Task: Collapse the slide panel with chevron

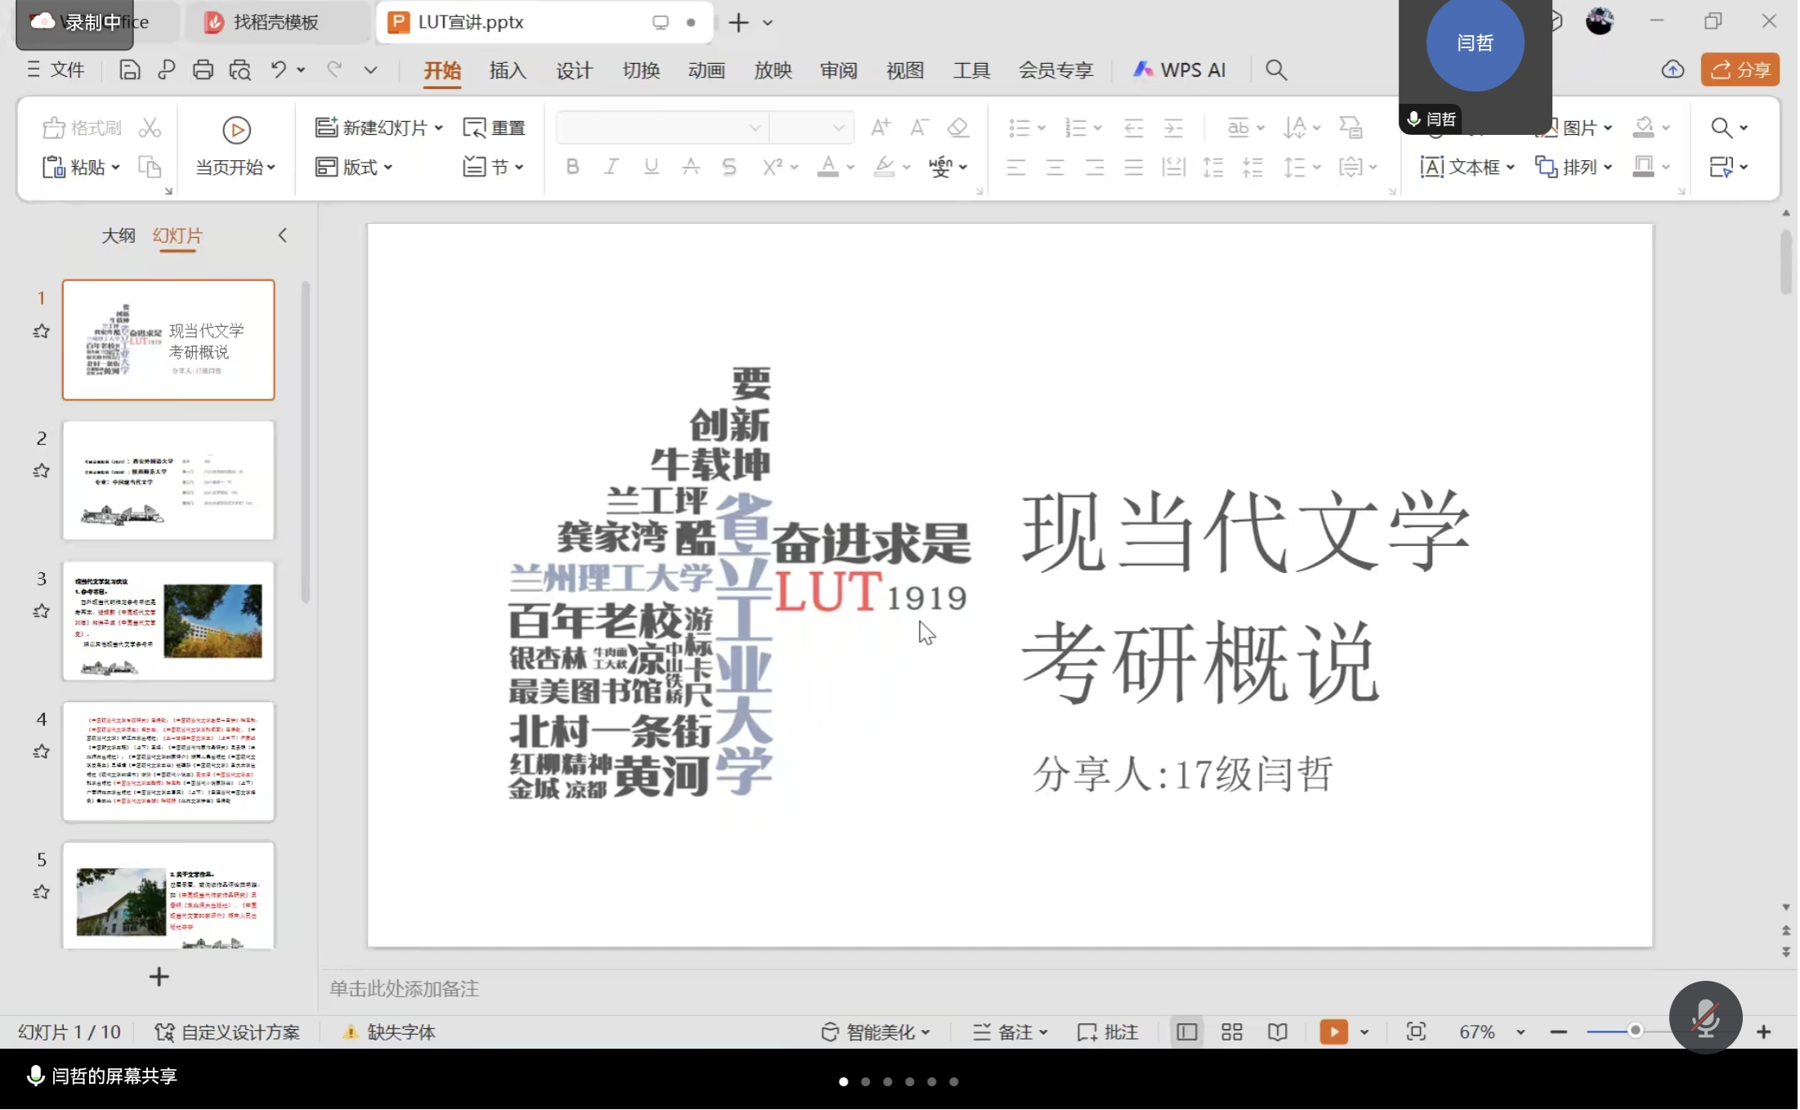Action: (283, 235)
